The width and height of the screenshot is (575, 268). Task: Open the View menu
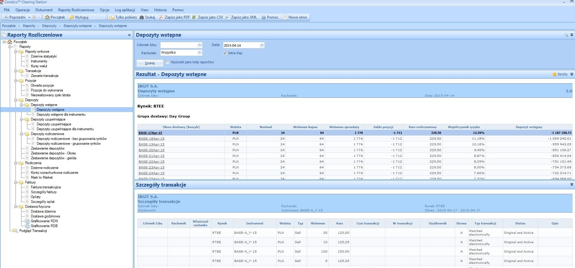144,10
